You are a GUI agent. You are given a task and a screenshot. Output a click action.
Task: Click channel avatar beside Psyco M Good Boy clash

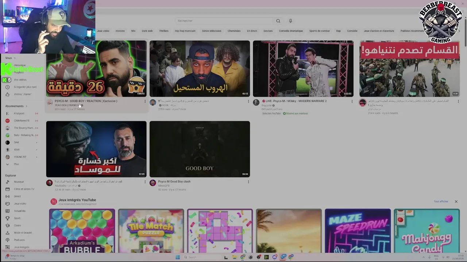tap(153, 183)
